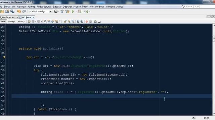This screenshot has height=120, width=215.
Task: Open the Fuente menu
Action: [31, 7]
